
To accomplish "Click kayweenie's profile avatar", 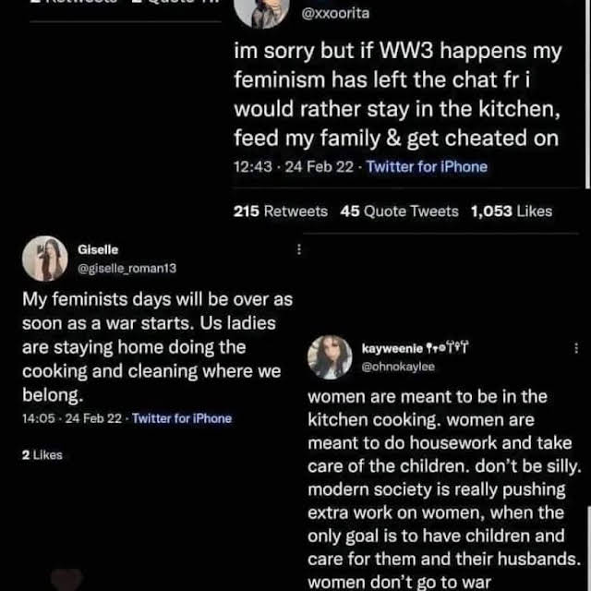I will coord(329,357).
